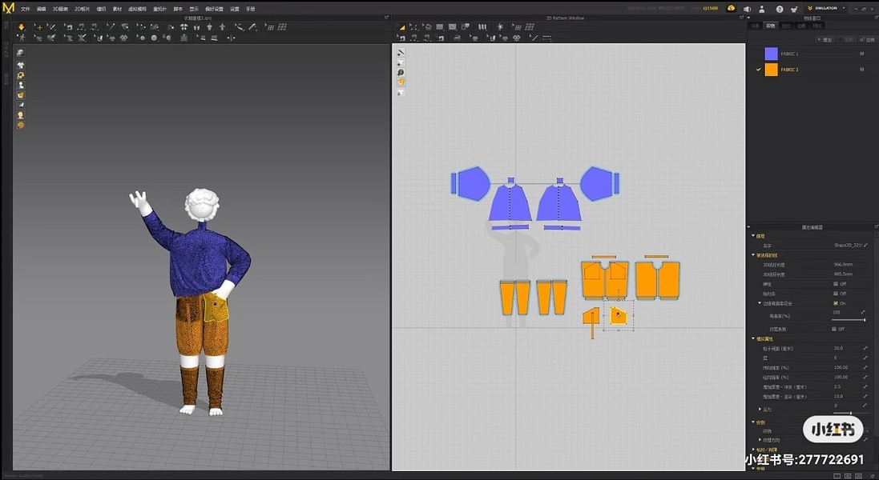Collapse the 被选择的线 section
The width and height of the screenshot is (879, 480).
click(753, 255)
